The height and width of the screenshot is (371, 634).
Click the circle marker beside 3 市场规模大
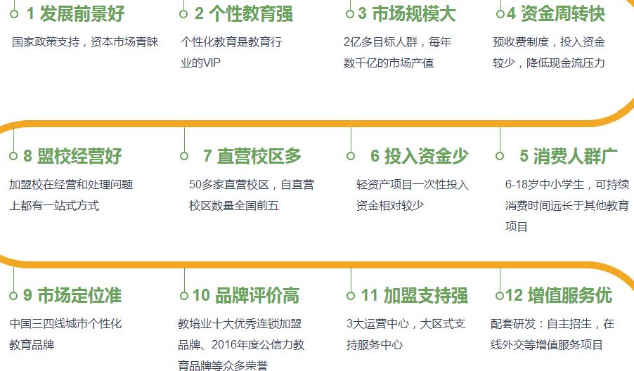(350, 14)
